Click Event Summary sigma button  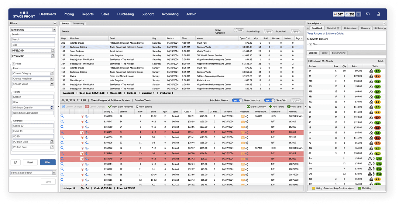pos(256,107)
